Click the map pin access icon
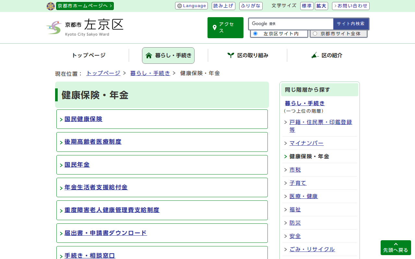This screenshot has width=415, height=259. (x=214, y=28)
